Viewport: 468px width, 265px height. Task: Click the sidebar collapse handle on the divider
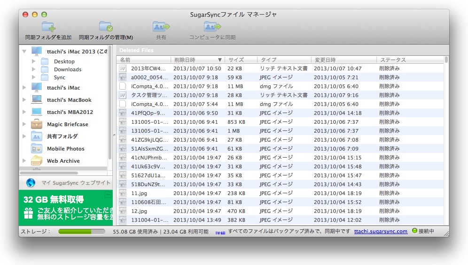(114, 135)
